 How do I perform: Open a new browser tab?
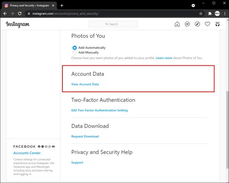pos(62,6)
